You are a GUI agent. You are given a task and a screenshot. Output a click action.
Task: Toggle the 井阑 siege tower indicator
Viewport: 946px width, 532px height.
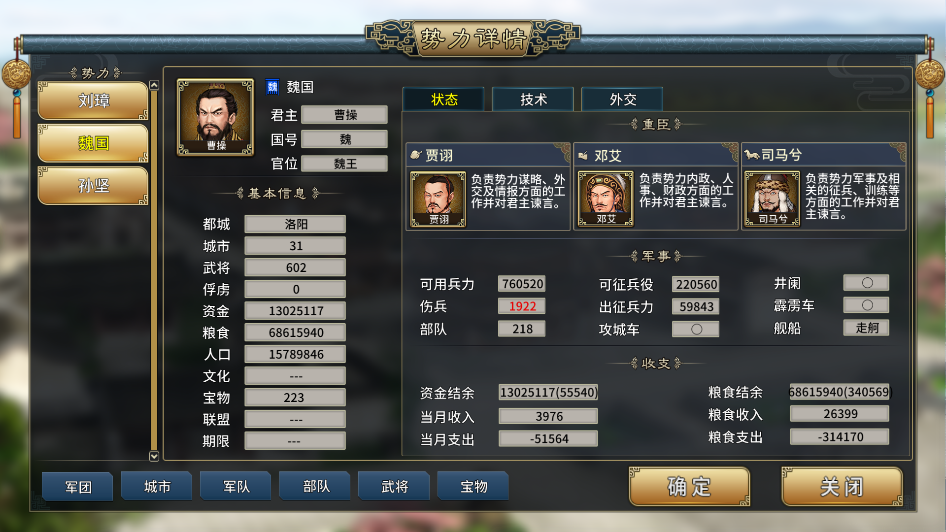(867, 283)
